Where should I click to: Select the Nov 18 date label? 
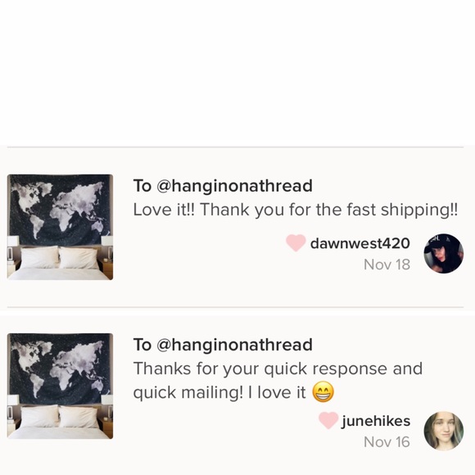coord(387,265)
